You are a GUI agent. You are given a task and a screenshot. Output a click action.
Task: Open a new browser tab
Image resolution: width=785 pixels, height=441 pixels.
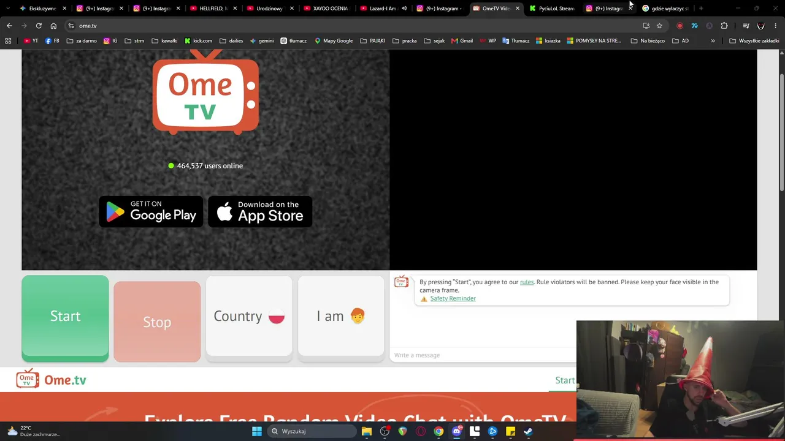tap(701, 9)
